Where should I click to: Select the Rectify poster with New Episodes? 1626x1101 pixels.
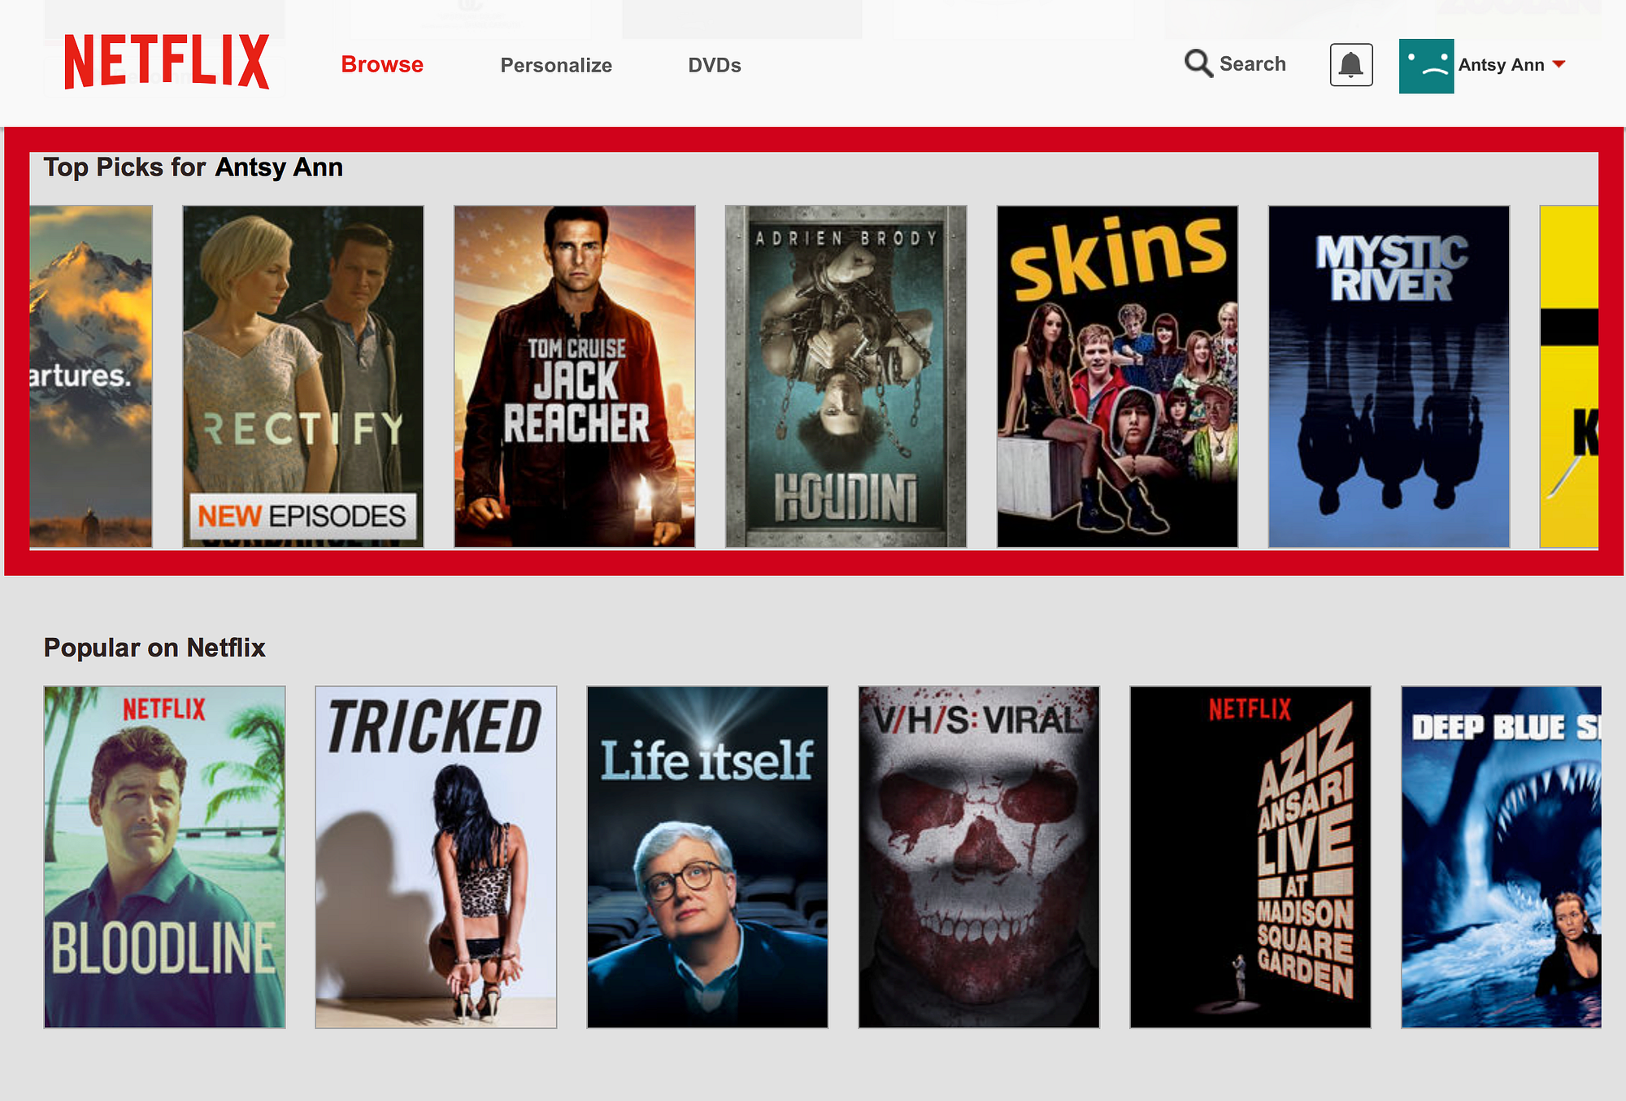(302, 375)
